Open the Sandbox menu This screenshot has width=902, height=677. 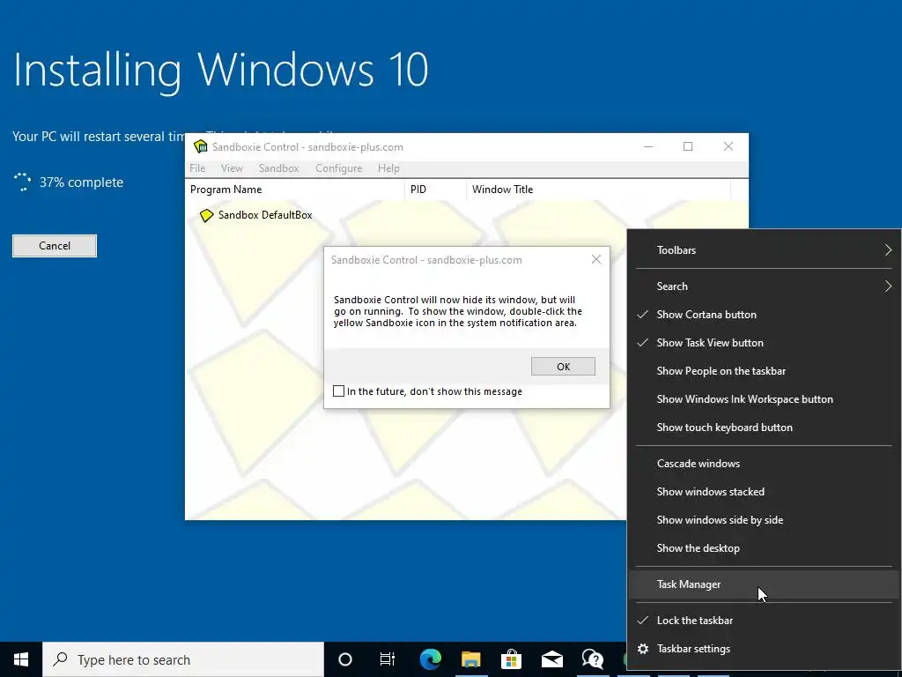tap(279, 168)
